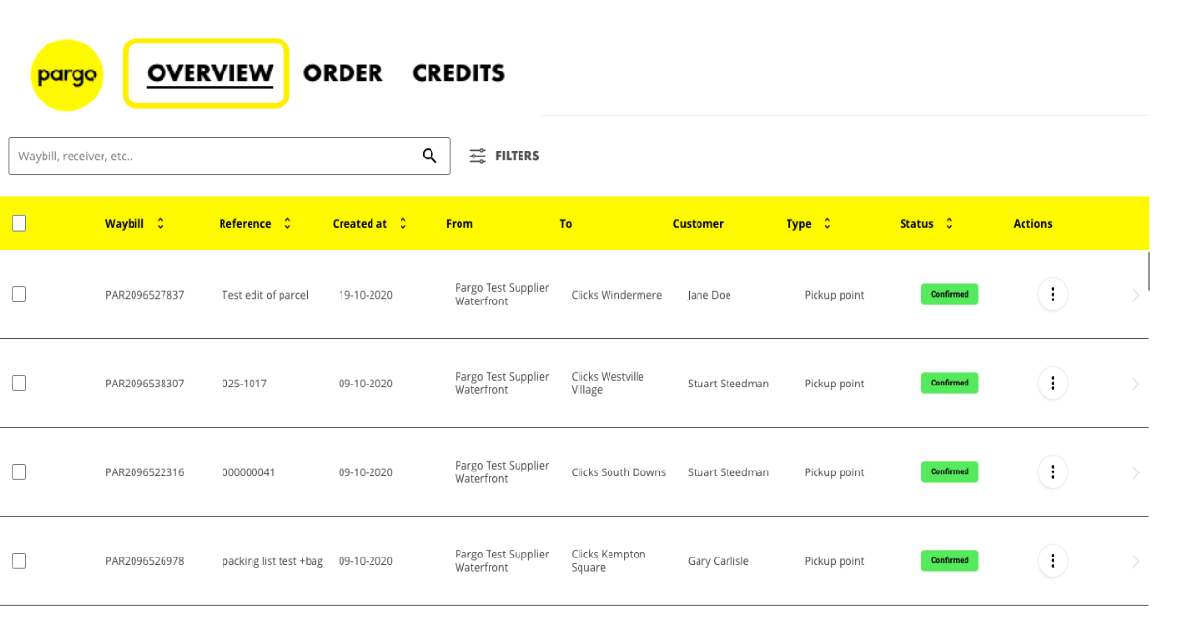Select checkbox for Jane Doe's order
This screenshot has height=628, width=1188.
[18, 295]
